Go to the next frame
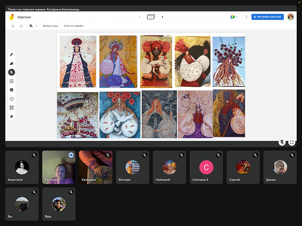Image resolution: width=302 pixels, height=226 pixels. click(x=162, y=17)
